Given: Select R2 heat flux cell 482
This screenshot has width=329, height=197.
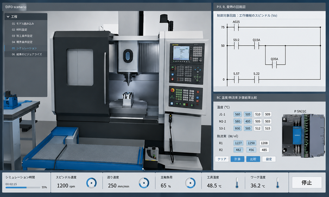Looking at the screenshot, I should click(x=238, y=150).
